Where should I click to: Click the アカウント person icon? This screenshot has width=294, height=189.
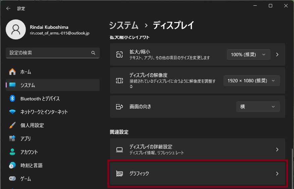click(x=12, y=152)
